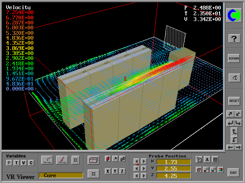Image resolution: width=245 pixels, height=183 pixels.
Task: Open help with the question mark button
Action: tap(234, 38)
